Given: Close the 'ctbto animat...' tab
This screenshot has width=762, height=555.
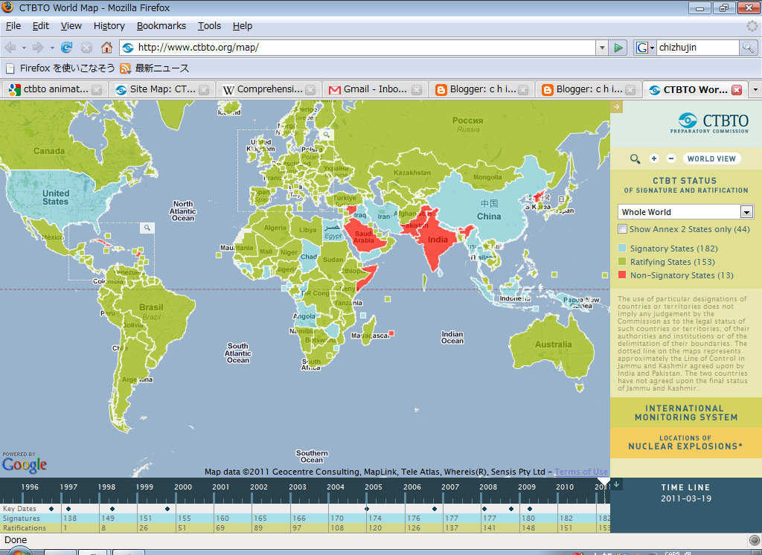Looking at the screenshot, I should click(x=97, y=90).
